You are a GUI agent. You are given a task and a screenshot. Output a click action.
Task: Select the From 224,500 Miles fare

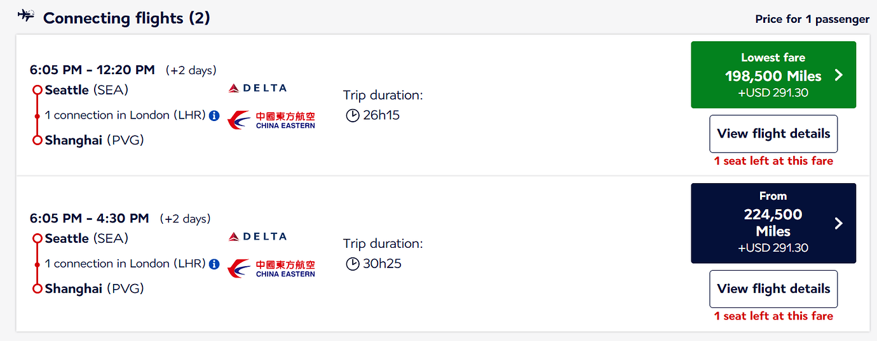[x=773, y=223]
